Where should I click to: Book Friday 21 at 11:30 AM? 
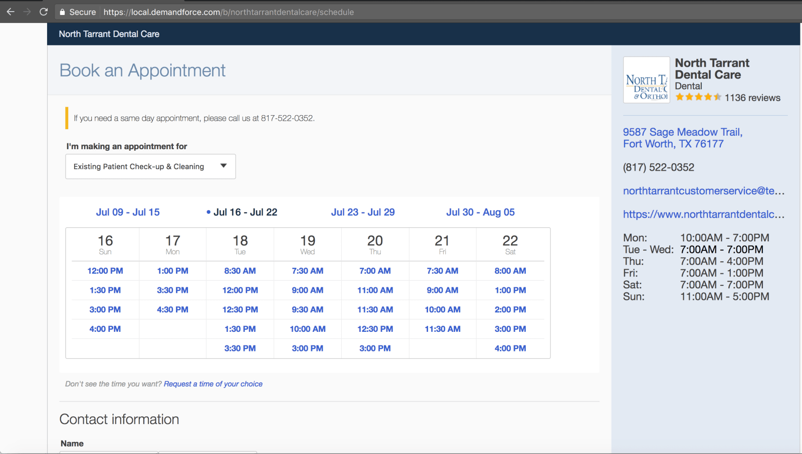(443, 329)
